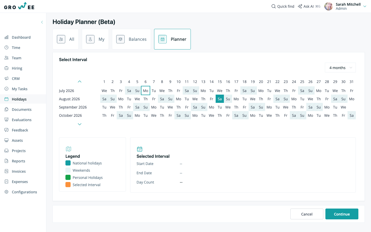Select Wednesday September 30 in the planner
This screenshot has height=232, width=371.
343,107
